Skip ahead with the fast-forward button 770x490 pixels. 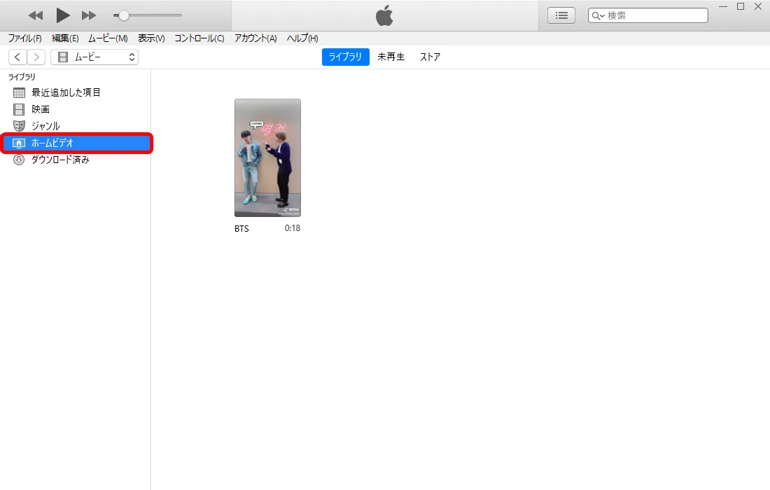pos(89,15)
